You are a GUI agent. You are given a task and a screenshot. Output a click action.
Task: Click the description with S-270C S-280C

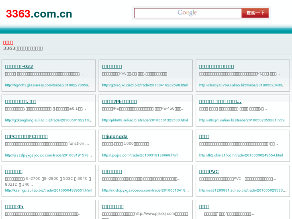point(48,181)
